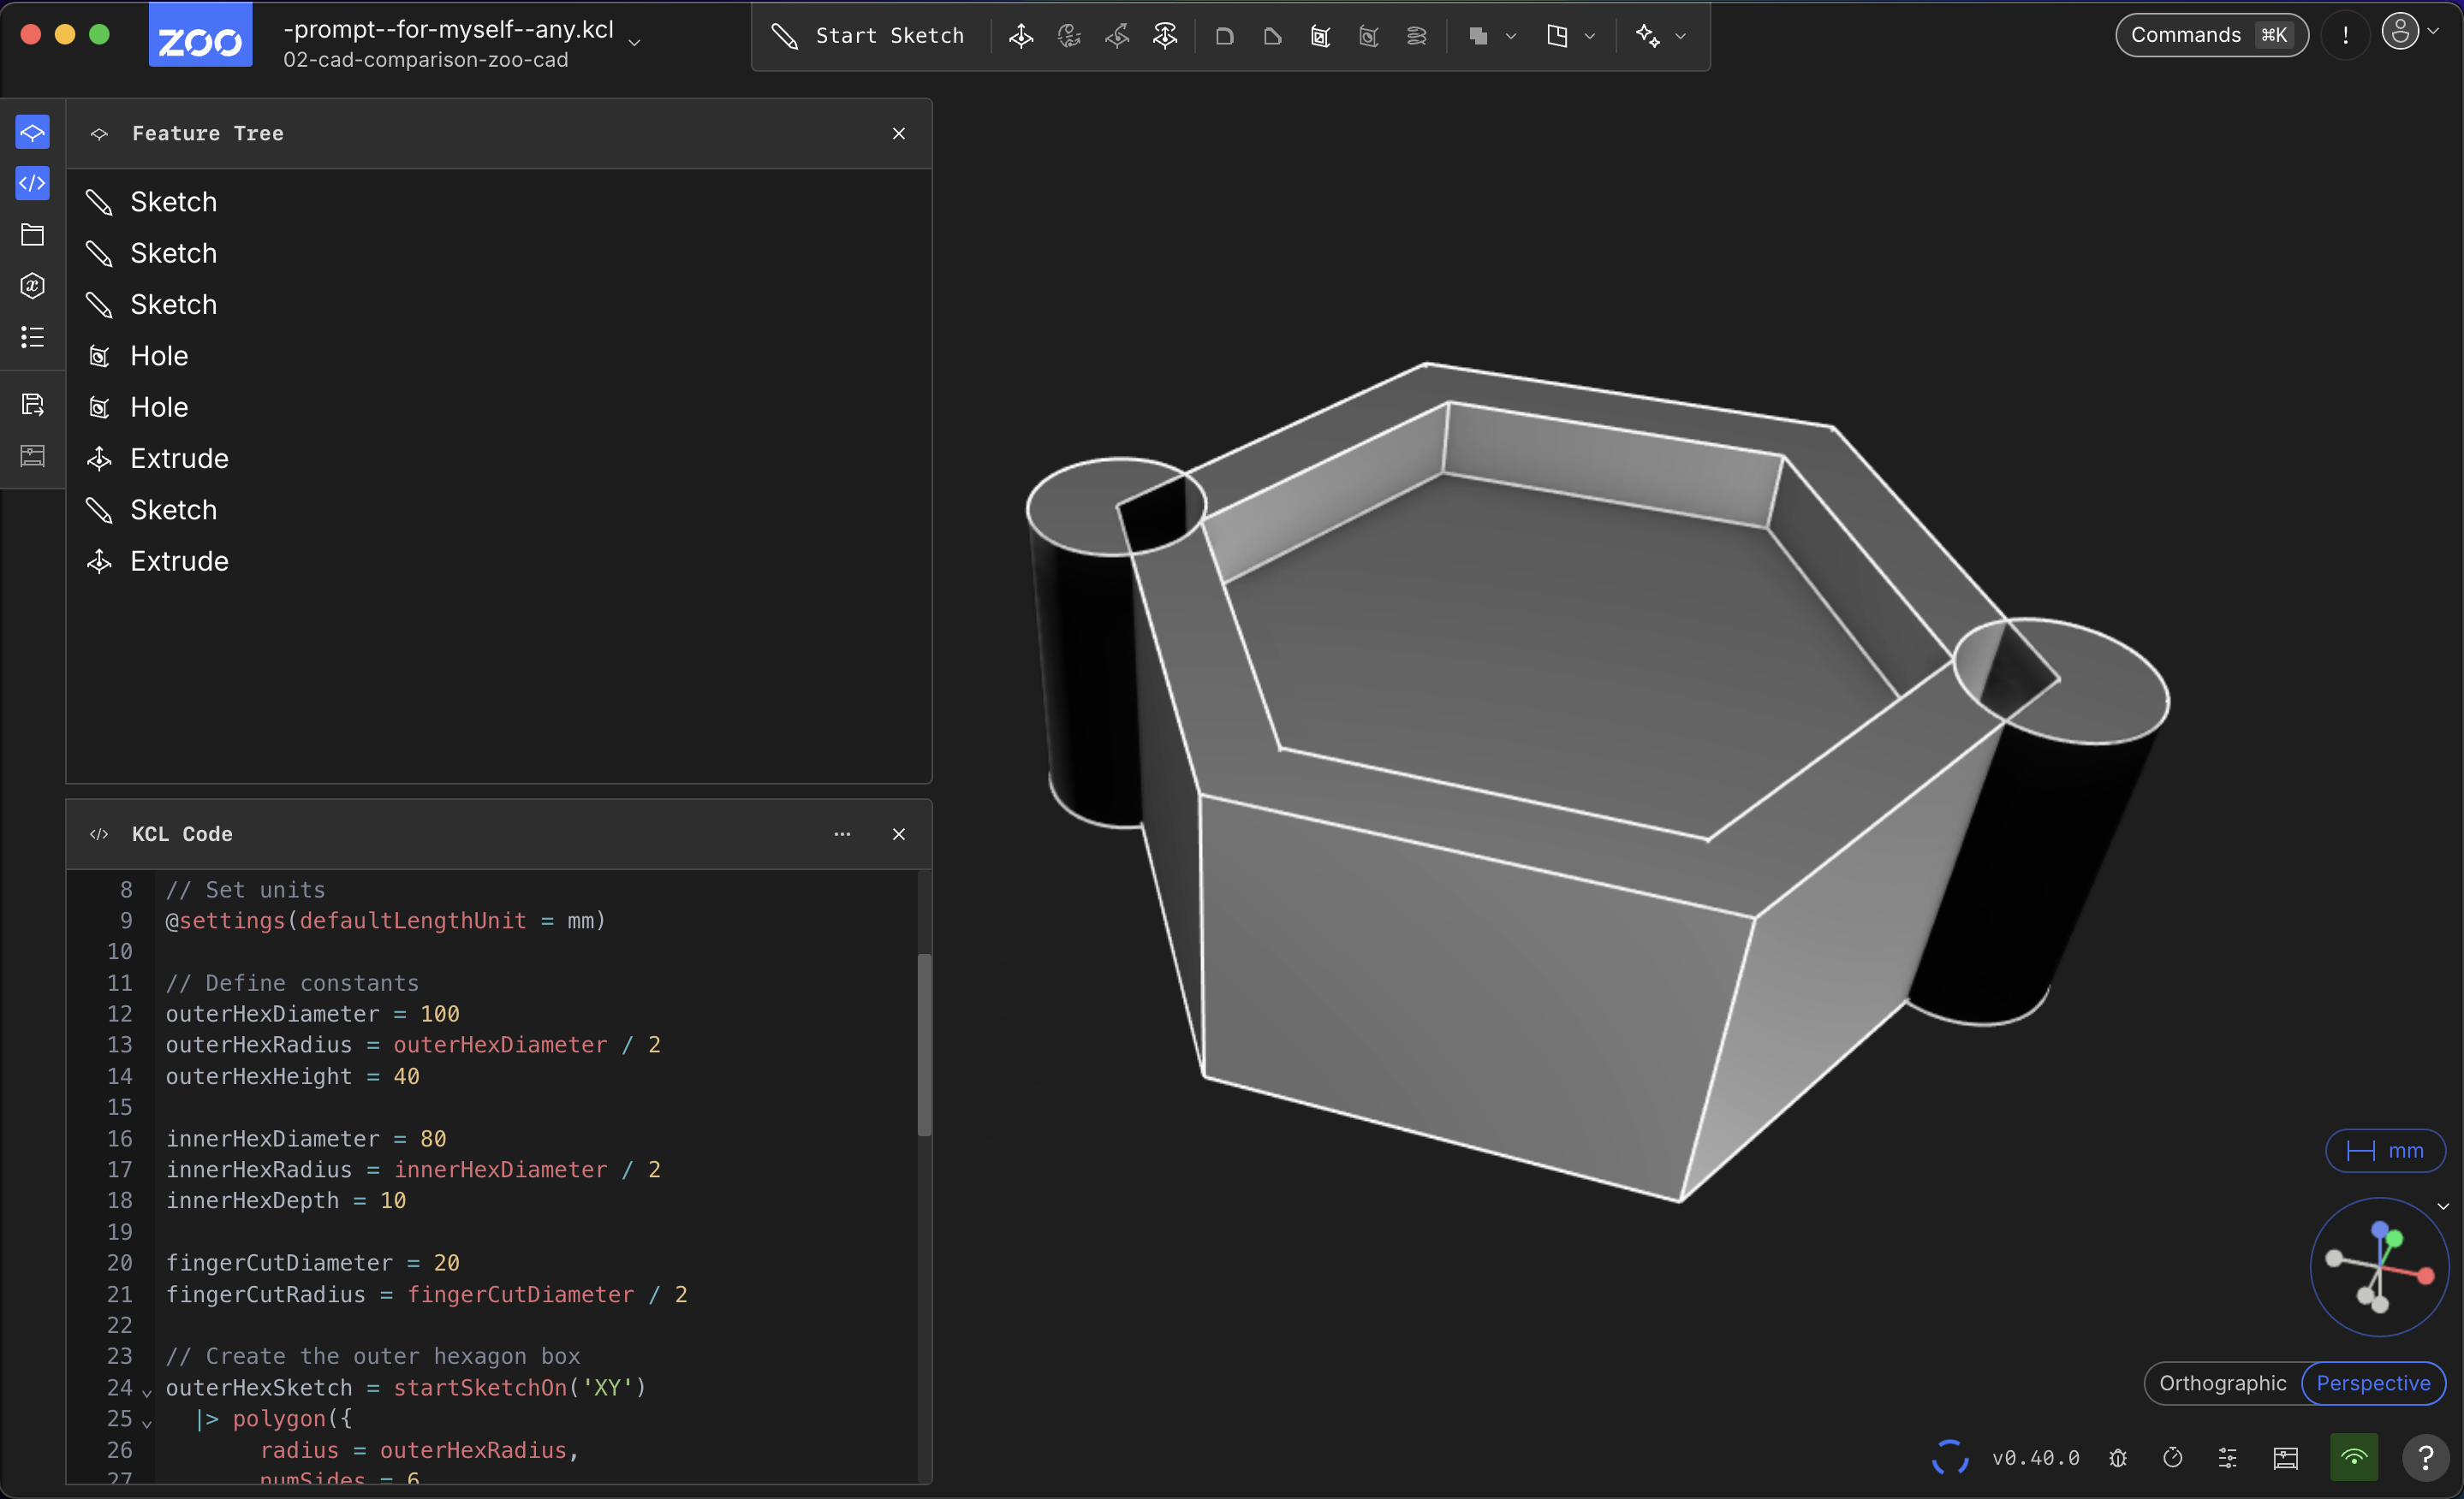The width and height of the screenshot is (2464, 1499).
Task: Open the Boolean operations dropdown arrow
Action: (1511, 37)
